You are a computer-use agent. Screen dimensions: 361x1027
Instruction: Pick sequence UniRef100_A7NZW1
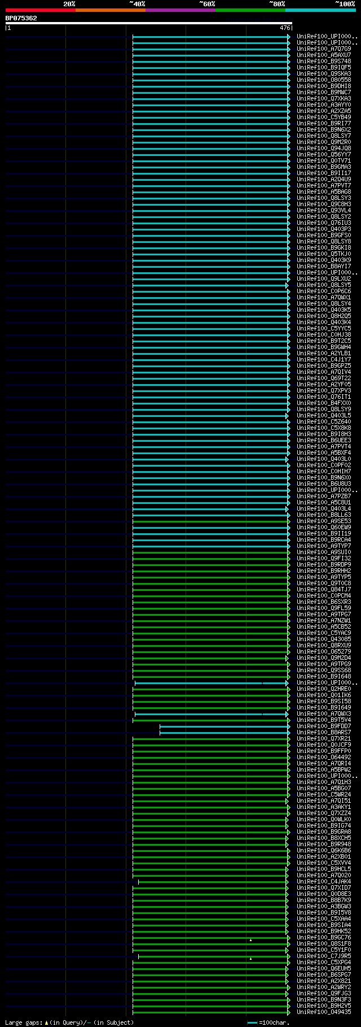(324, 621)
